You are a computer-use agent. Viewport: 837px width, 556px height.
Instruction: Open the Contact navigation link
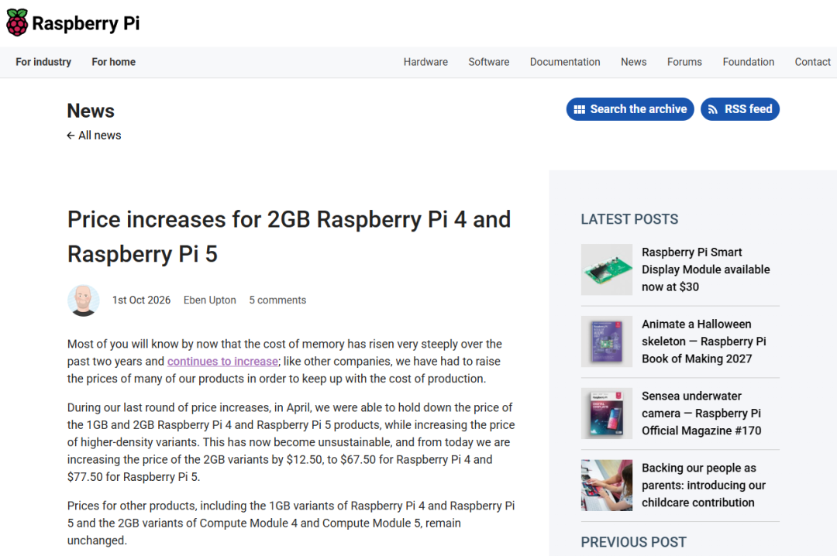tap(812, 62)
